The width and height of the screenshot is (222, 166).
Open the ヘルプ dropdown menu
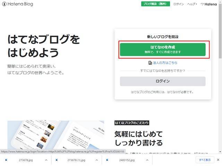(192, 4)
